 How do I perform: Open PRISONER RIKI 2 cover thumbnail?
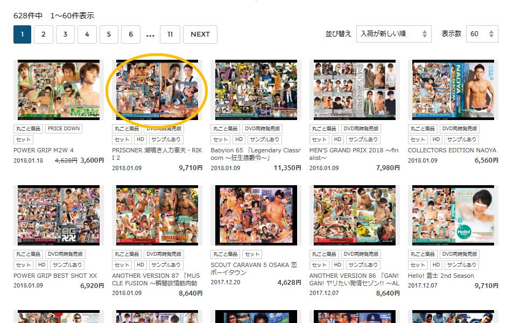coord(157,90)
